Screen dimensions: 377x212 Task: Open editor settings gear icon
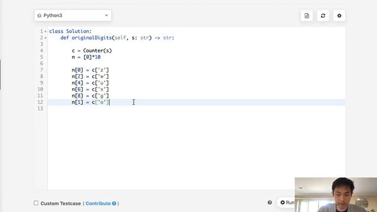[x=339, y=16]
